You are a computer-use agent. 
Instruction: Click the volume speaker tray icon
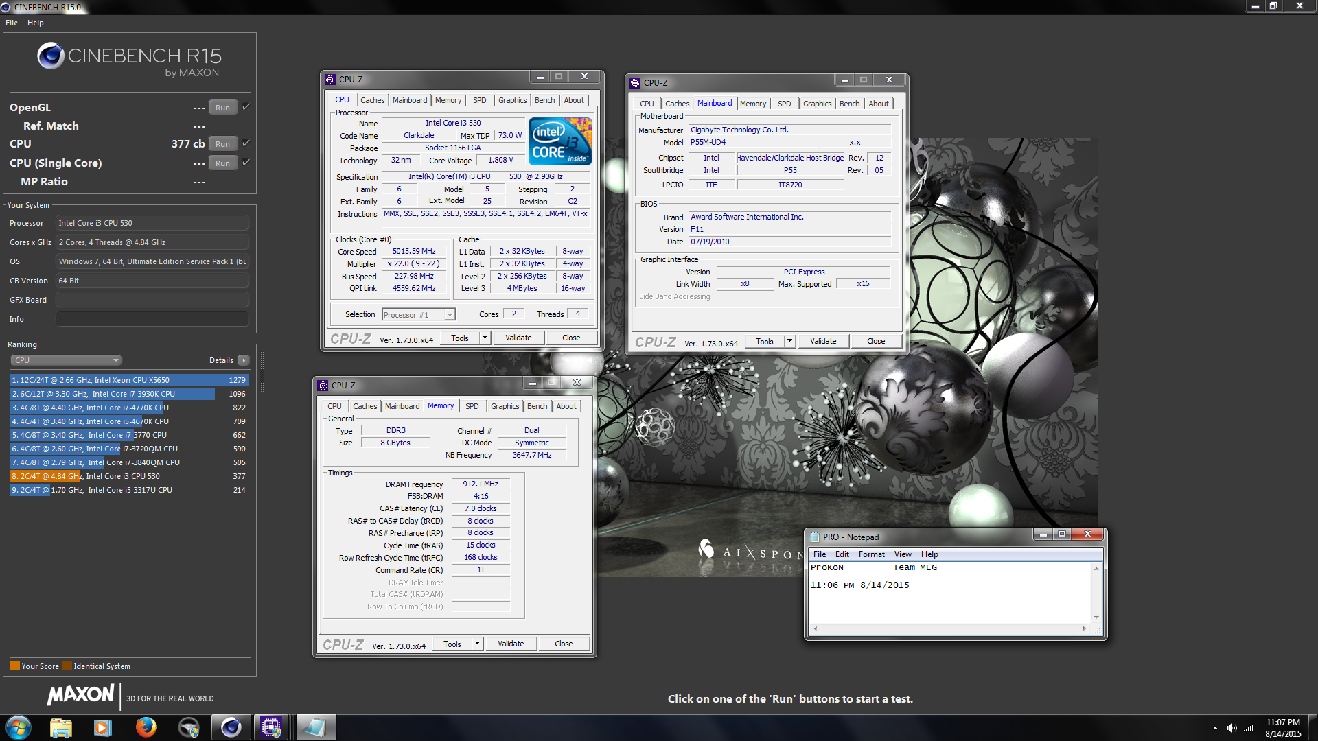(1232, 728)
